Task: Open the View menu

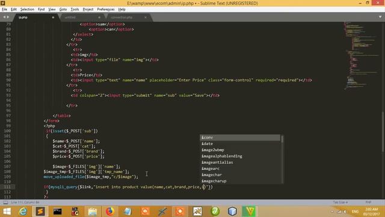Action: point(52,10)
